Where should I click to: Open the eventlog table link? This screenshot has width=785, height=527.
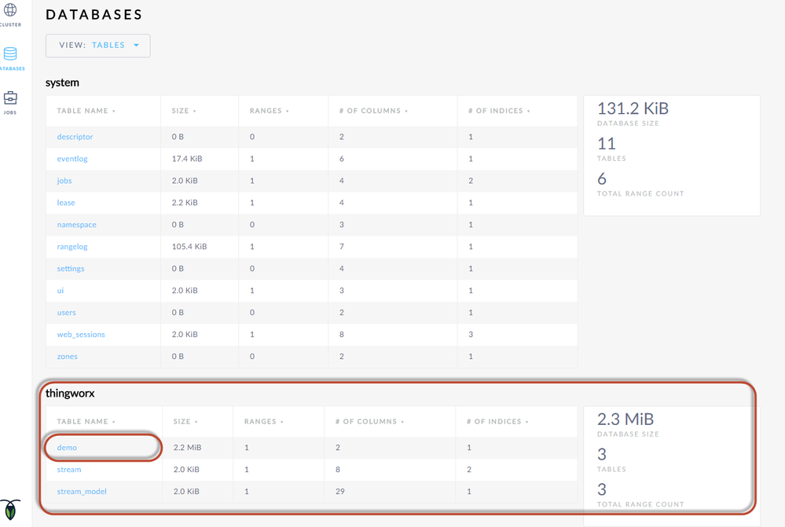click(72, 159)
